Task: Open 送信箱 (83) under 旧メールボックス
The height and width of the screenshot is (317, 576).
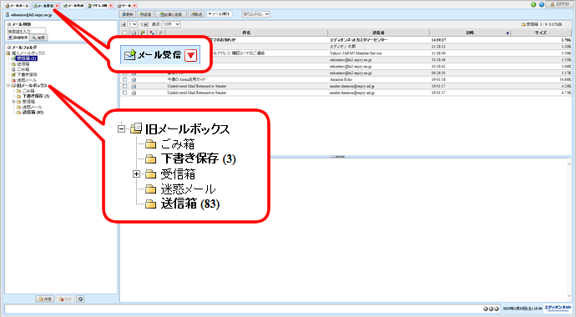Action: (x=33, y=113)
